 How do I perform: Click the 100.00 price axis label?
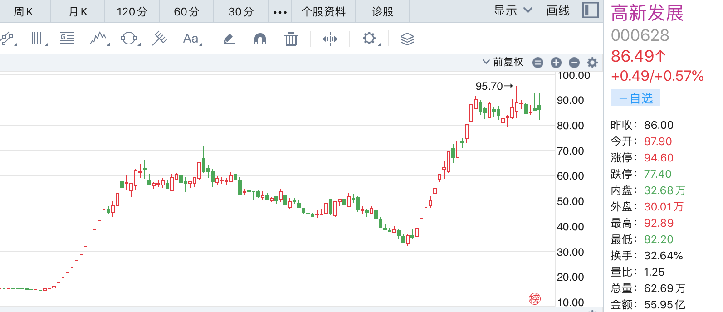coord(573,76)
